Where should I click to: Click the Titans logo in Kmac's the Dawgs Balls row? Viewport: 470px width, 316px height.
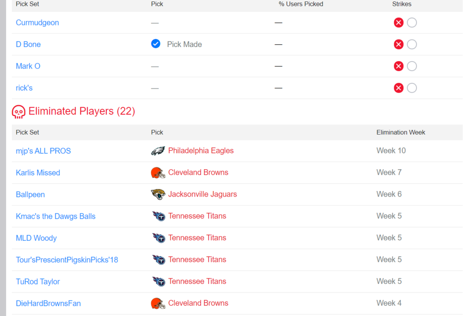tap(158, 216)
